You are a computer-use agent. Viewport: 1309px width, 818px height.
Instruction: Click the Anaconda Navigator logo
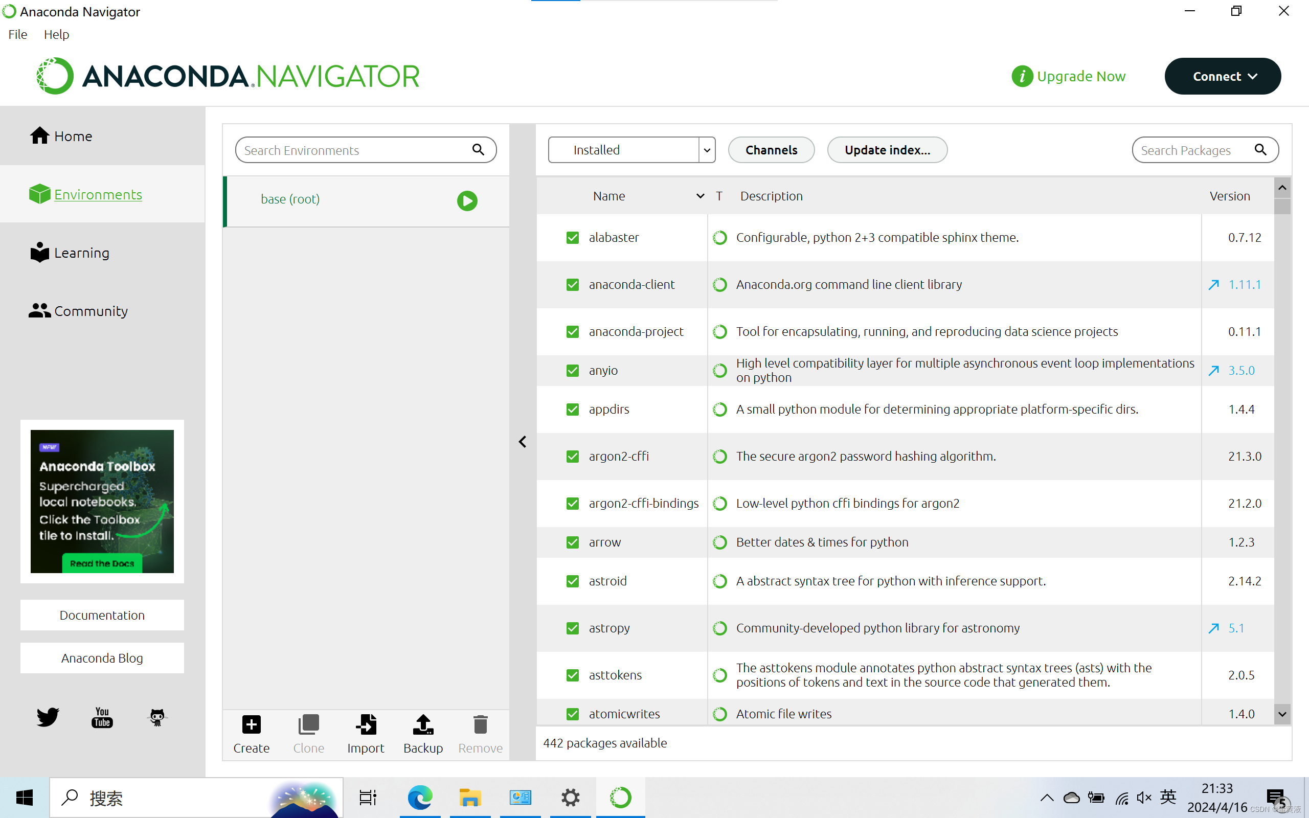228,76
